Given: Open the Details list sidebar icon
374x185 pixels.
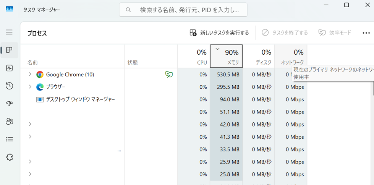Looking at the screenshot, I should [x=10, y=140].
